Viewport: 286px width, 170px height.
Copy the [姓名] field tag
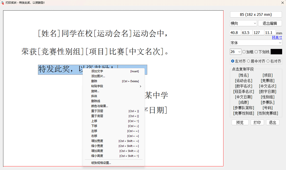[244, 75]
